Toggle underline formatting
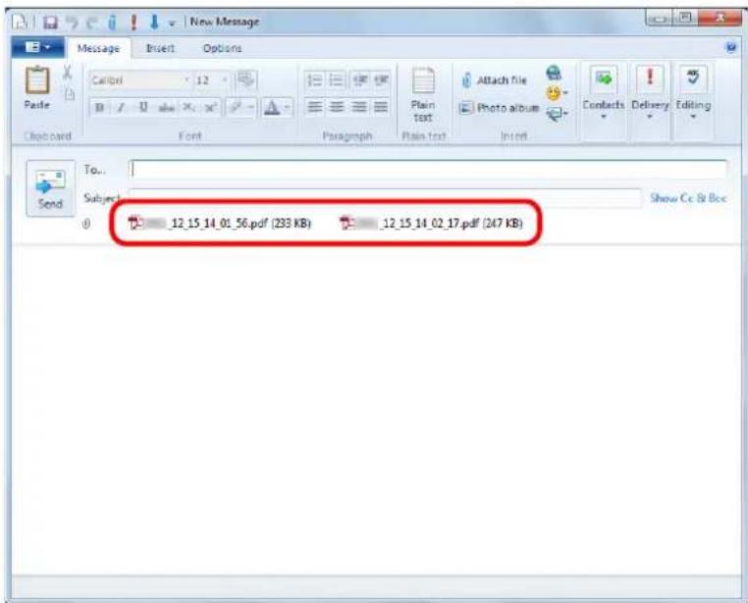Image resolution: width=748 pixels, height=603 pixels. pyautogui.click(x=143, y=108)
